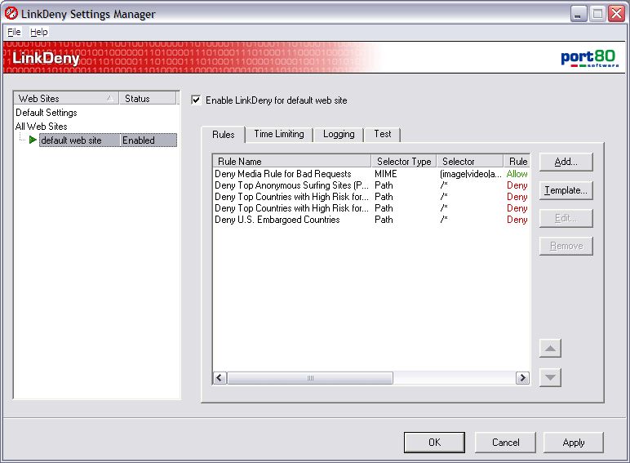Open the Test tab
This screenshot has height=463, width=630.
[x=383, y=134]
